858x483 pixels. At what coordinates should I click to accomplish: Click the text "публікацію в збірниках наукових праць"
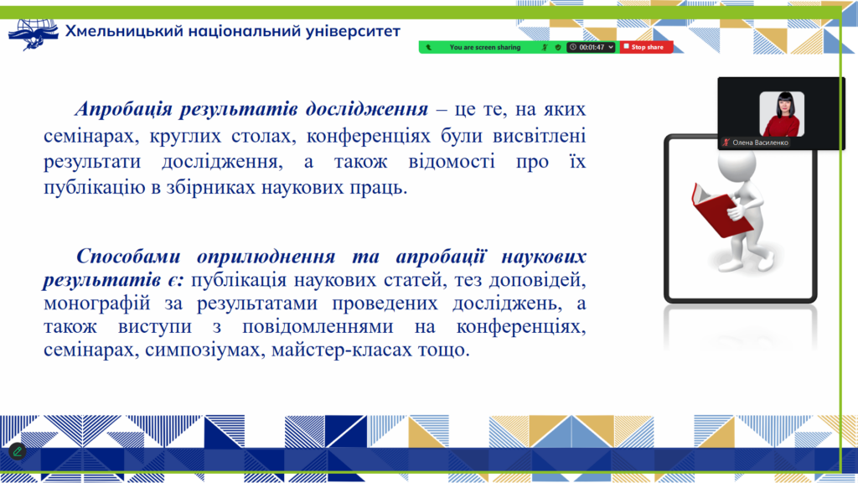point(225,186)
